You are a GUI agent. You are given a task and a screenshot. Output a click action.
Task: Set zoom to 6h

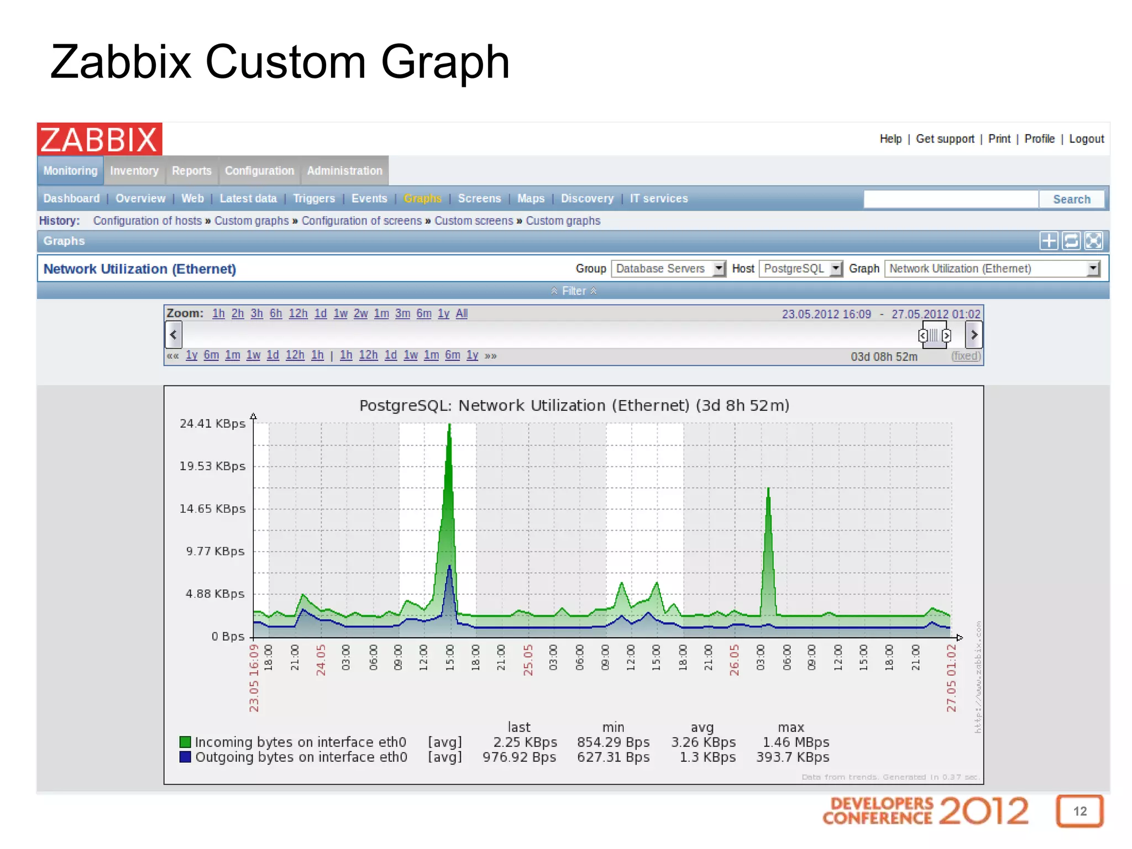276,313
